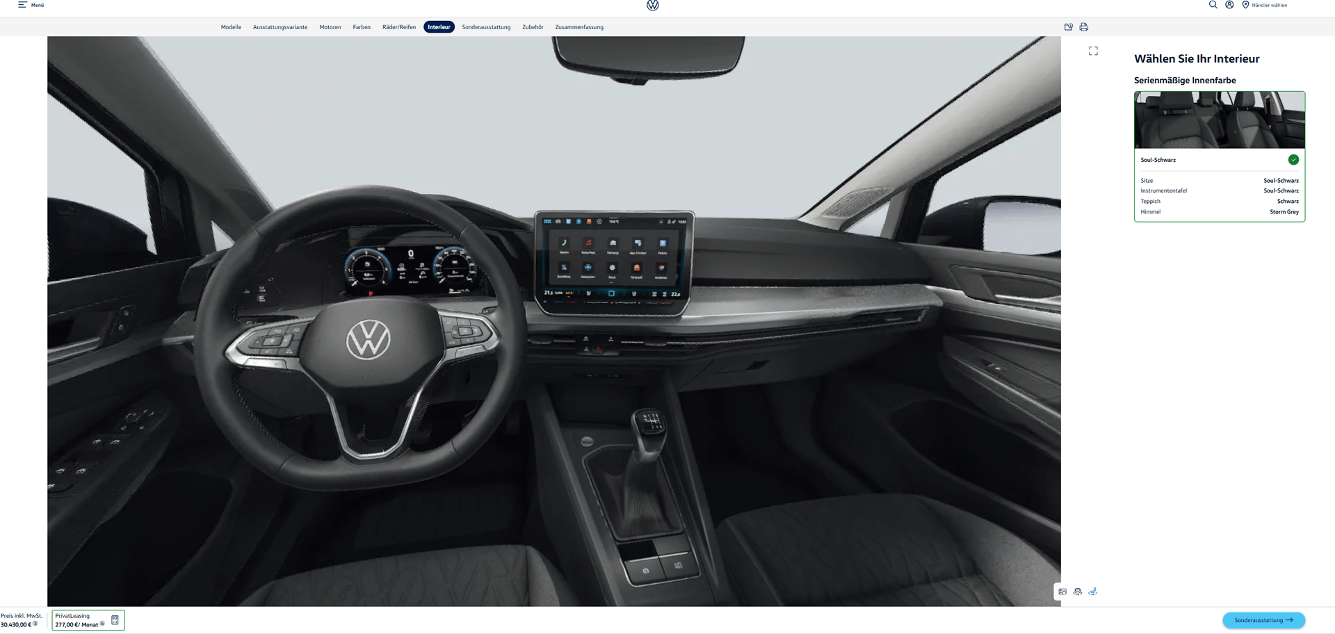1335x634 pixels.
Task: Open the Zusammenfassung step
Action: (x=579, y=27)
